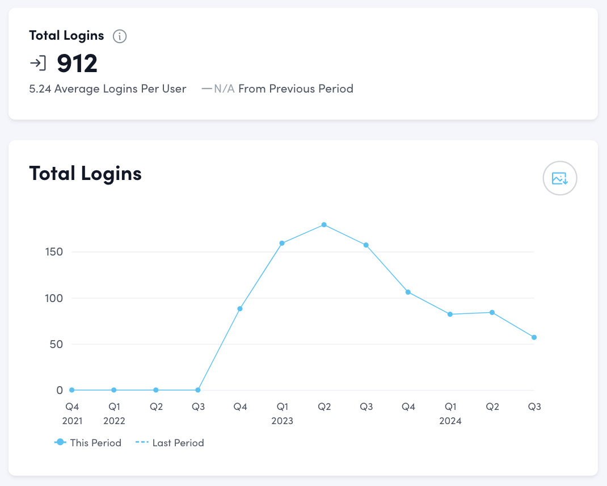Click the Q2 2023 peak data point
Screen dimensions: 607x486
(324, 225)
